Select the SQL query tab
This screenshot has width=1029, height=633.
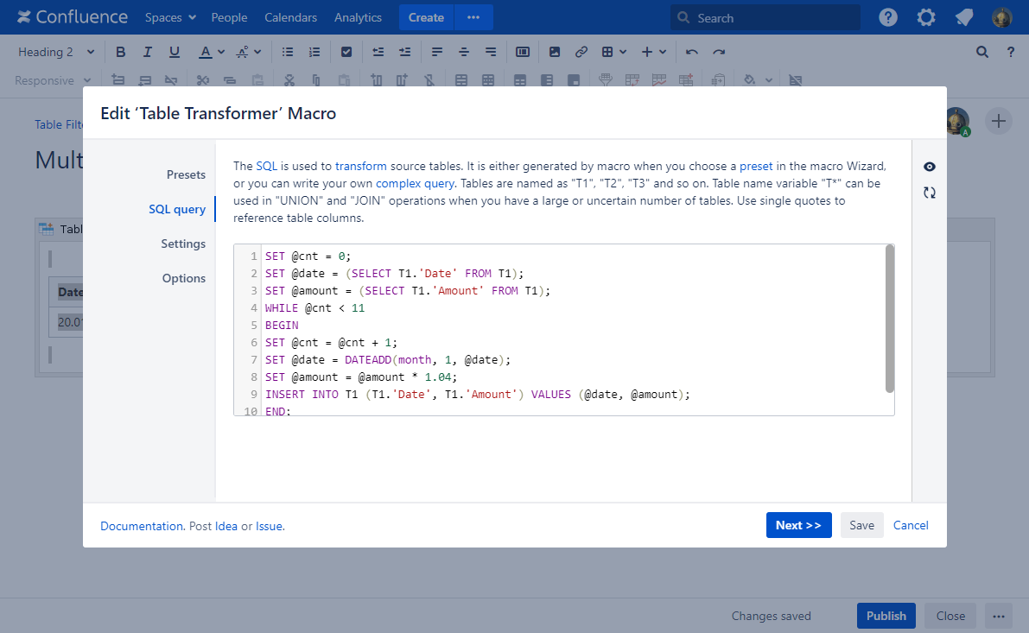[177, 209]
